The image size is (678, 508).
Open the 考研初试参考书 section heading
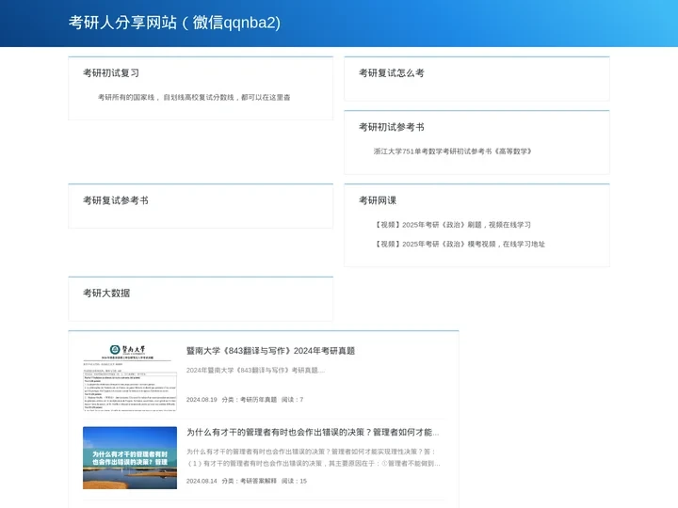point(392,127)
